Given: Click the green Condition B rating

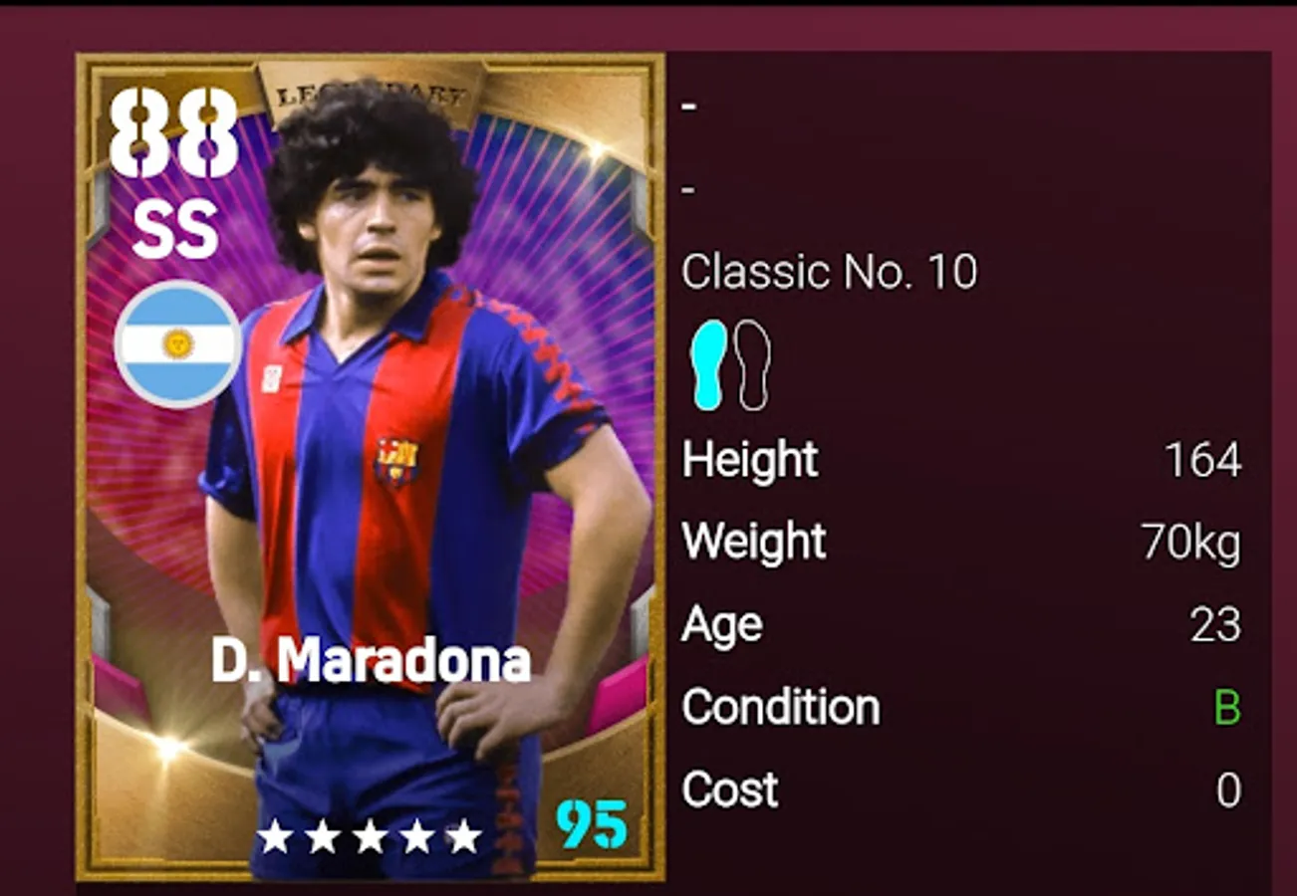Looking at the screenshot, I should point(1228,708).
